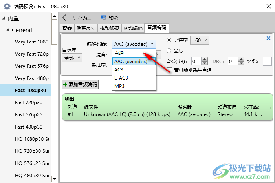Select the 比特率 radio button

[x=169, y=40]
